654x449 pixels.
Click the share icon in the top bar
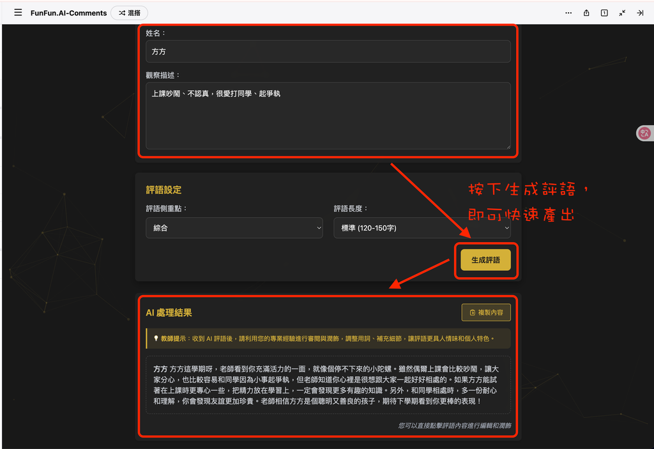(586, 12)
